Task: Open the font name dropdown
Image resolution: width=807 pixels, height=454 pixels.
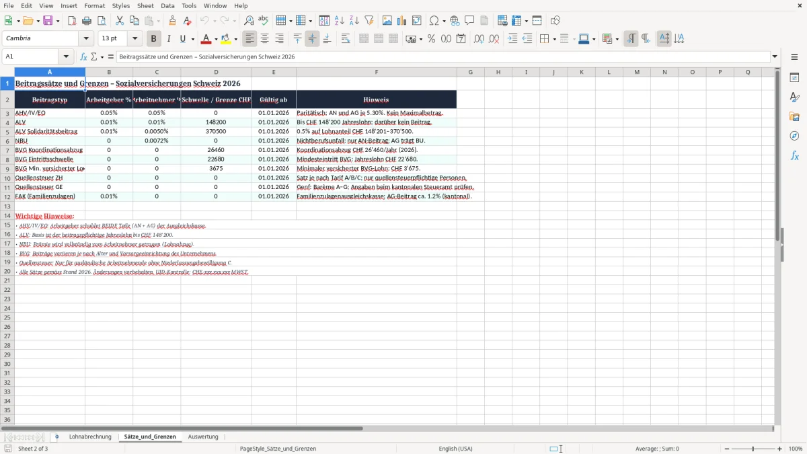Action: tap(85, 39)
